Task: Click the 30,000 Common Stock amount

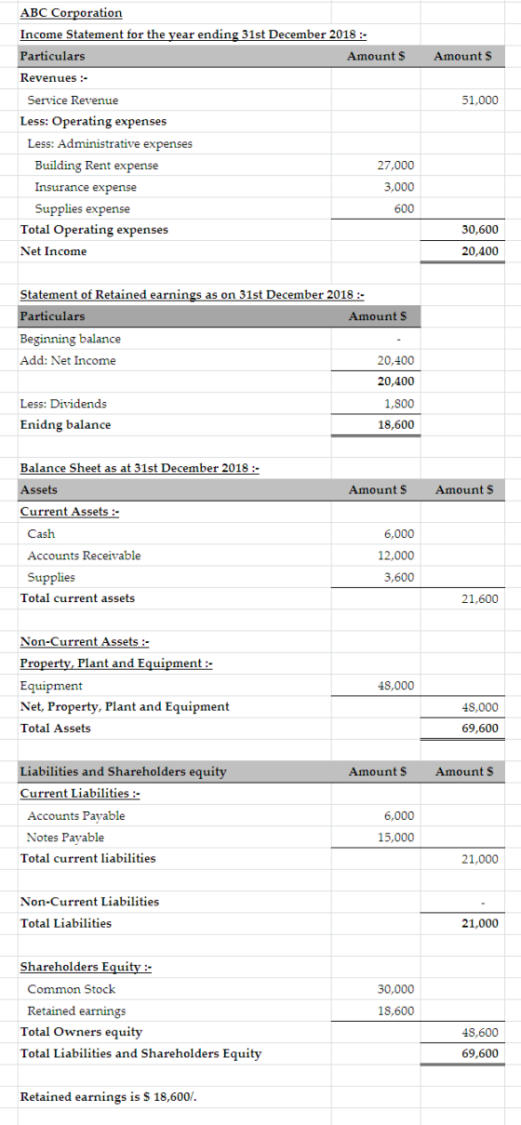Action: 395,989
